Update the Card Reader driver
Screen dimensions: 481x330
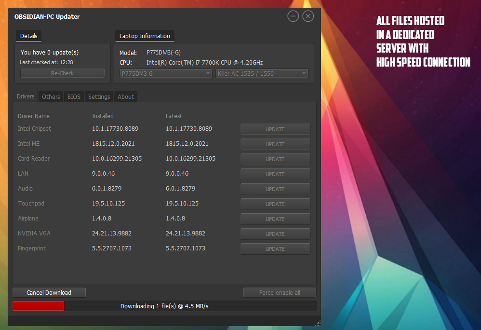pyautogui.click(x=275, y=159)
